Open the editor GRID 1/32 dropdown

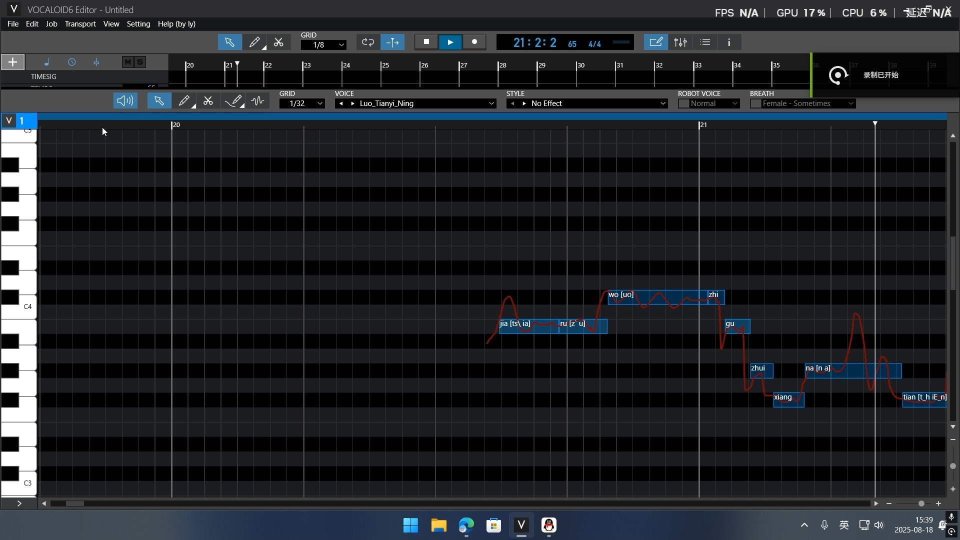(x=302, y=103)
